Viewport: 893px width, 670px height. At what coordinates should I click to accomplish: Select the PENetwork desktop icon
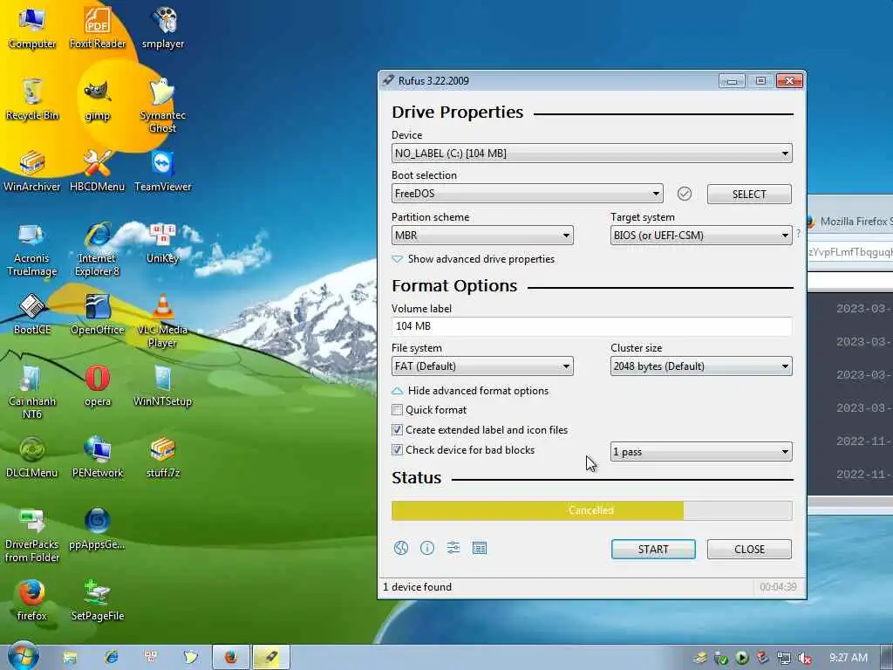pos(98,457)
